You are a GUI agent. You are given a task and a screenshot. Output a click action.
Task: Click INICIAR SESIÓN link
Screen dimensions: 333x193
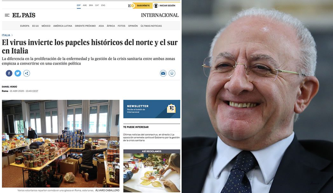(x=167, y=5)
